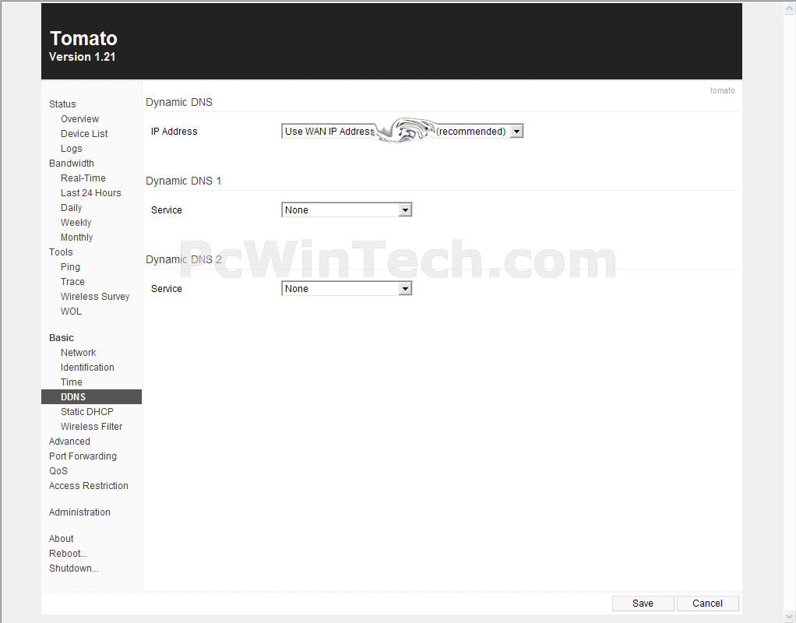Open the Bandwidth section
This screenshot has width=796, height=623.
[72, 163]
